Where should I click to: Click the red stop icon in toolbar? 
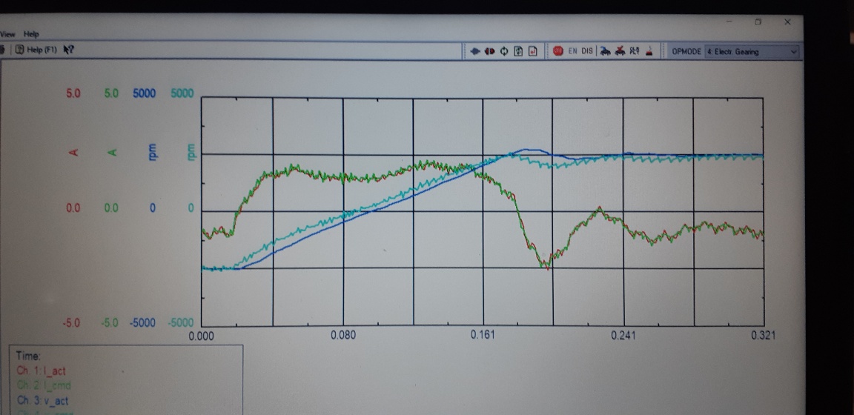(557, 51)
